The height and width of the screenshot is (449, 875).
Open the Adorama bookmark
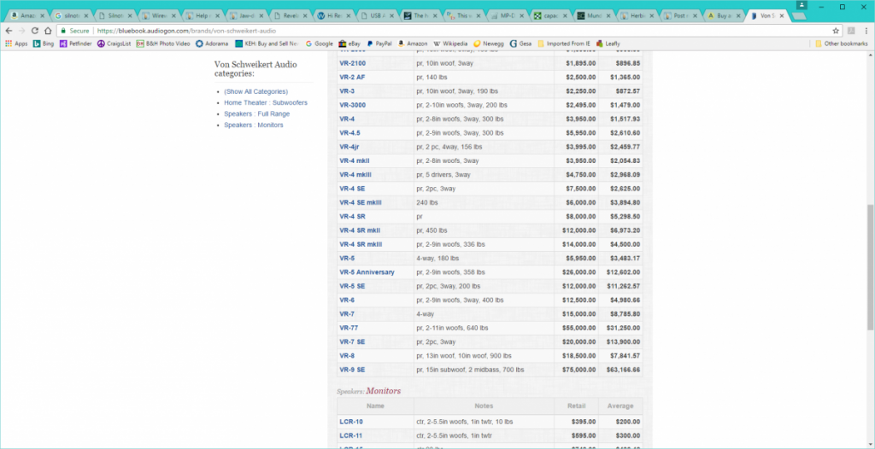pos(213,44)
